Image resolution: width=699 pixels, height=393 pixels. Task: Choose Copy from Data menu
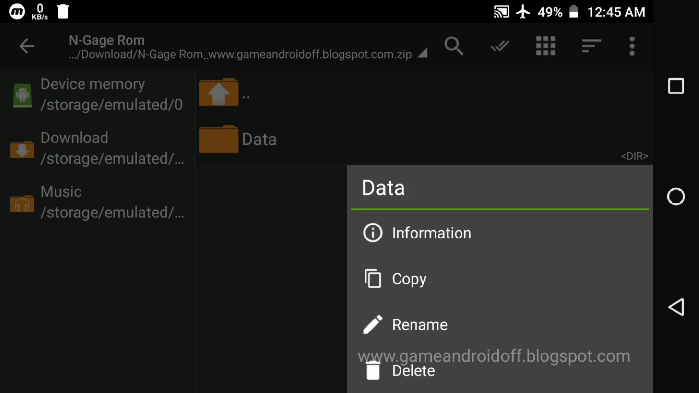coord(409,279)
